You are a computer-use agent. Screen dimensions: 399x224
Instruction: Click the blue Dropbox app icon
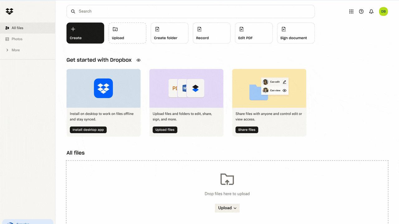click(x=103, y=88)
